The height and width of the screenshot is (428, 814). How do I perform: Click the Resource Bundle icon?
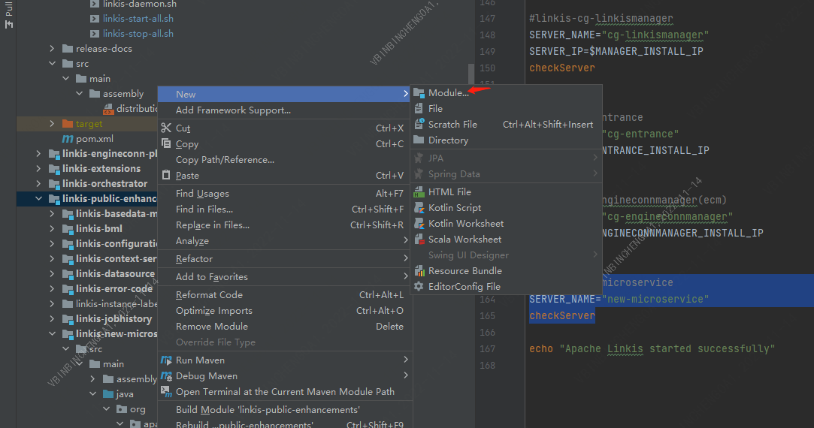coord(419,271)
